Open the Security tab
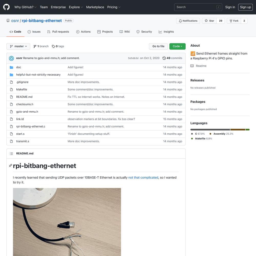This screenshot has width=256, height=256. 144,32
